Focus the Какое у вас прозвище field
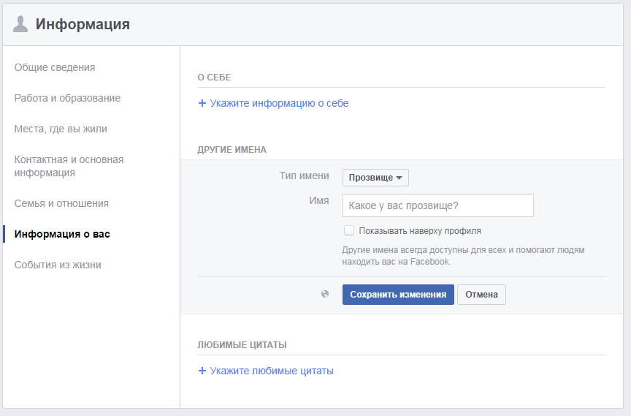Screen dimensions: 631x416 click(438, 205)
